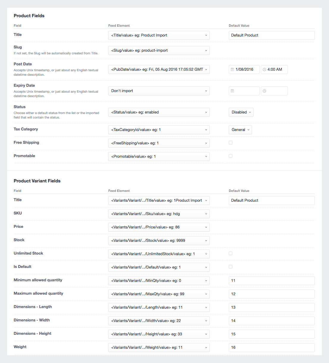Image resolution: width=329 pixels, height=363 pixels.
Task: Tick the Is Default variant checkbox
Action: click(x=231, y=267)
